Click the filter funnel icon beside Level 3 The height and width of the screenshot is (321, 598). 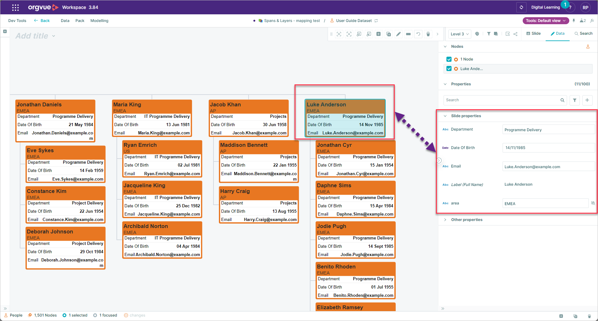click(x=489, y=34)
